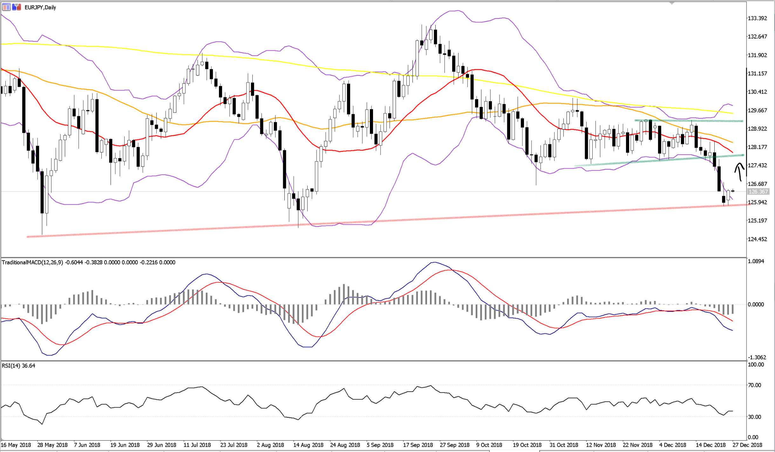775x452 pixels.
Task: Click the gray chart shift triangle marker
Action: [x=672, y=3]
